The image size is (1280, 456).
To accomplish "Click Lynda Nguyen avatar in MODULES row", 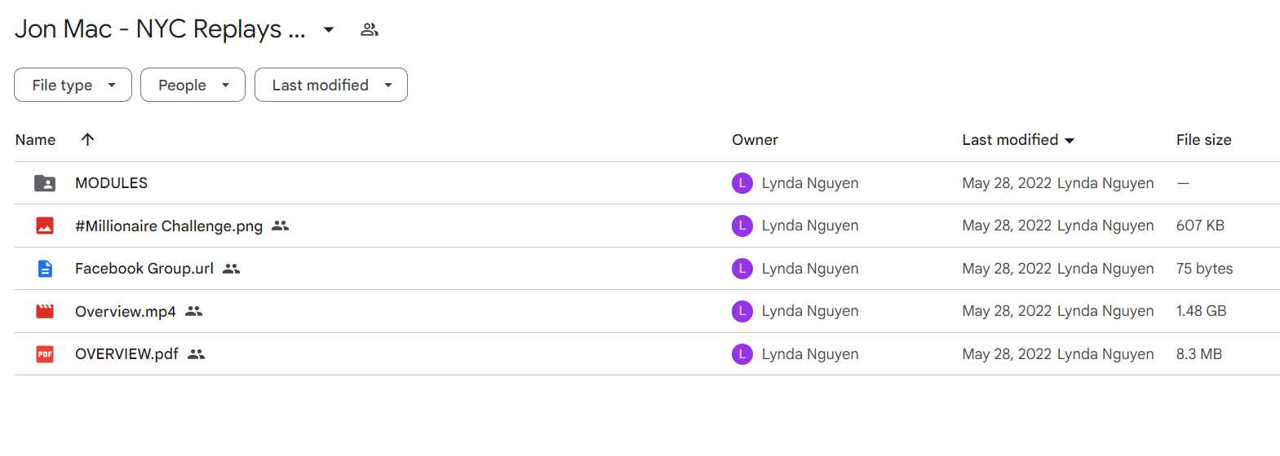I will click(x=742, y=183).
